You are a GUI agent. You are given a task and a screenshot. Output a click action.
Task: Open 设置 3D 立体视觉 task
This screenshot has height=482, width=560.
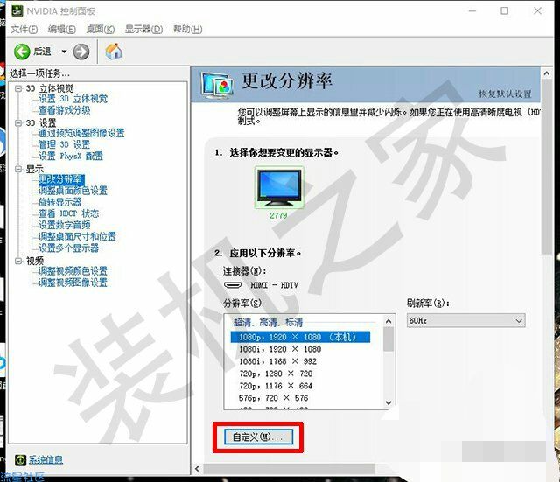click(73, 99)
